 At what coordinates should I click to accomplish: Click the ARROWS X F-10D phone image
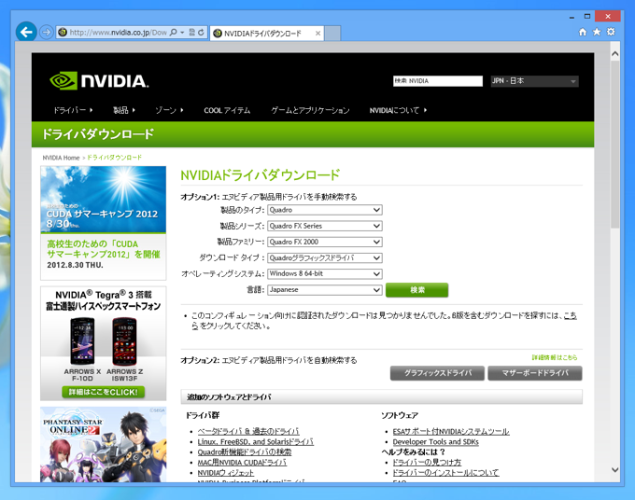pyautogui.click(x=82, y=341)
